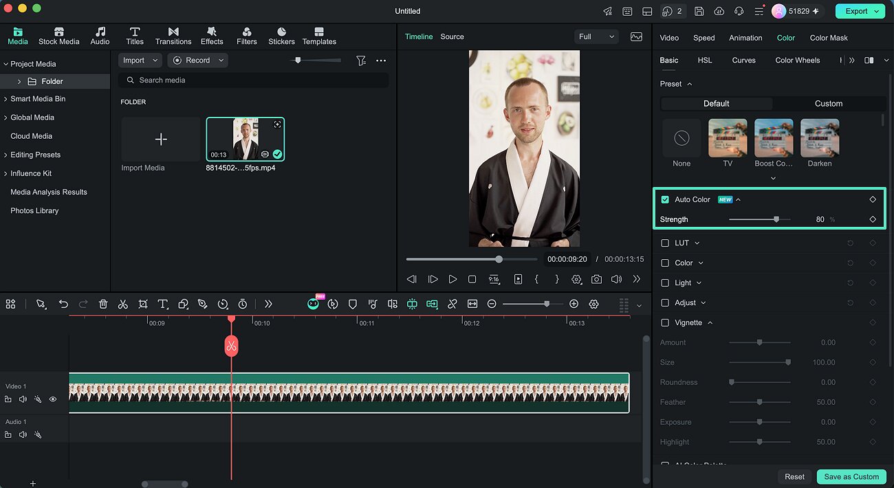The width and height of the screenshot is (894, 488).
Task: Click the save icon in title bar
Action: click(x=699, y=11)
